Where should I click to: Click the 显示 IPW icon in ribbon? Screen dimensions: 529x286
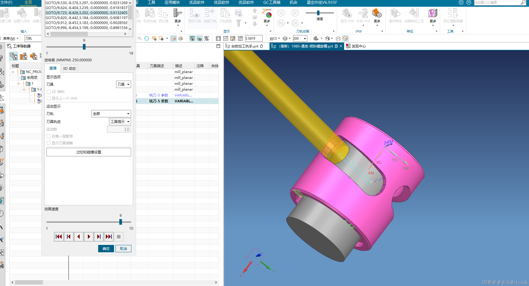347,16
